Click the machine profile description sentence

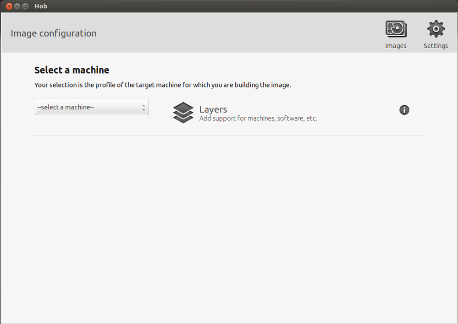click(x=163, y=85)
